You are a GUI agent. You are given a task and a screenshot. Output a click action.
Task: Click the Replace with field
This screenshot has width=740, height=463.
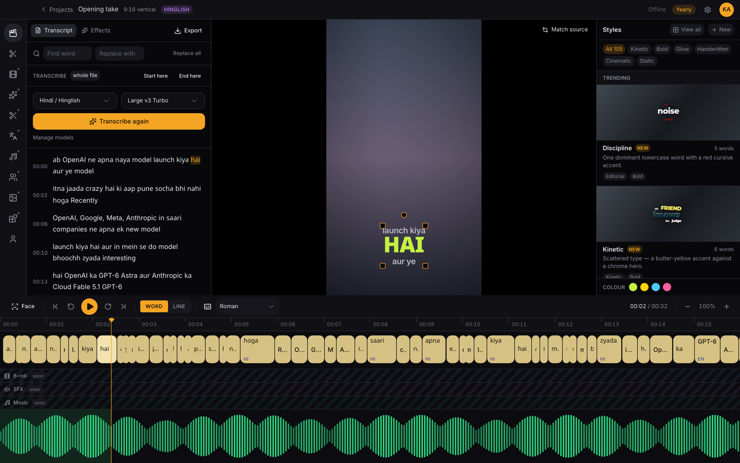(x=120, y=54)
